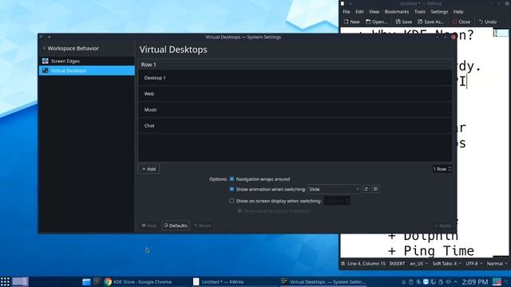
Task: Select the Desktop 1 row
Action: 295,78
